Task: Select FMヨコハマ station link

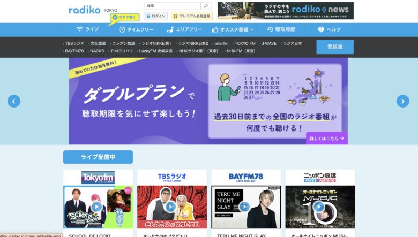Action: point(122,51)
